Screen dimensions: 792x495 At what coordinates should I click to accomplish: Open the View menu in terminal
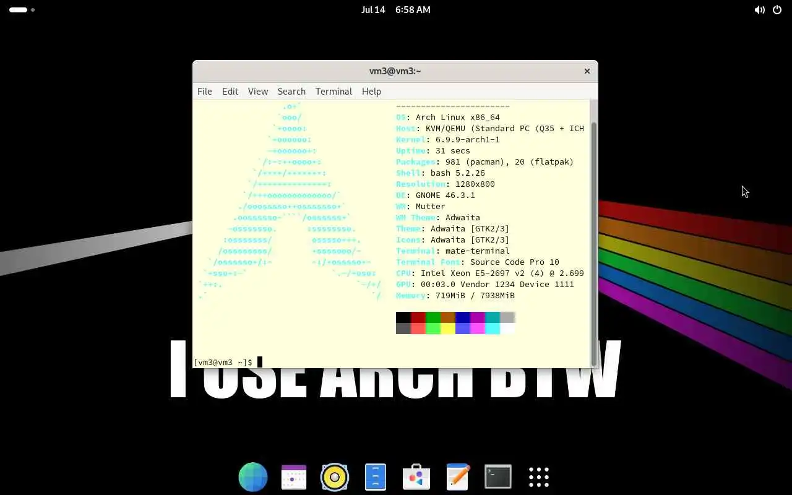coord(258,91)
